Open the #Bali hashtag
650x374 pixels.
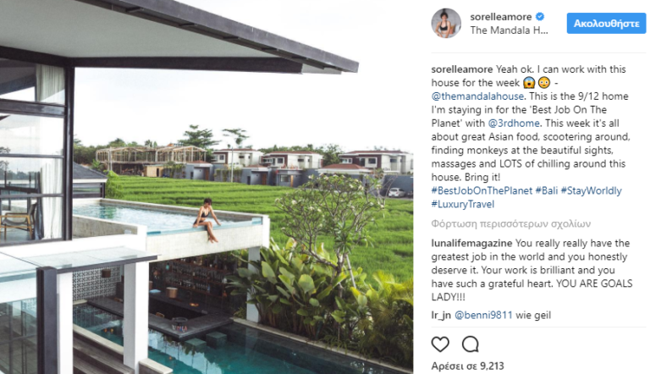pos(547,190)
